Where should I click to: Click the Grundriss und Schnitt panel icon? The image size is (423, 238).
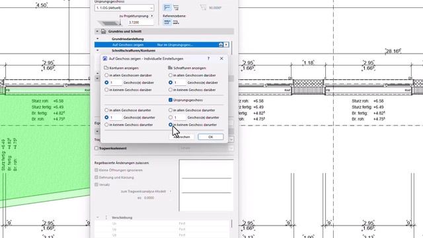click(103, 31)
